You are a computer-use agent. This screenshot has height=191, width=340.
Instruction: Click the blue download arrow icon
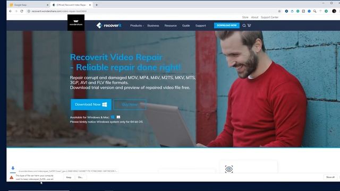click(x=13, y=168)
